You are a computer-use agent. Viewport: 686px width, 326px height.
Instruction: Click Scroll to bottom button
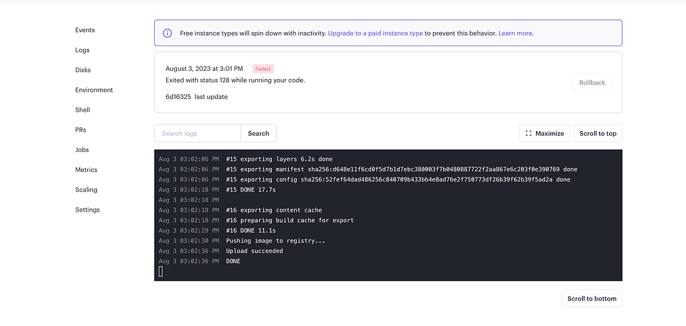tap(592, 299)
